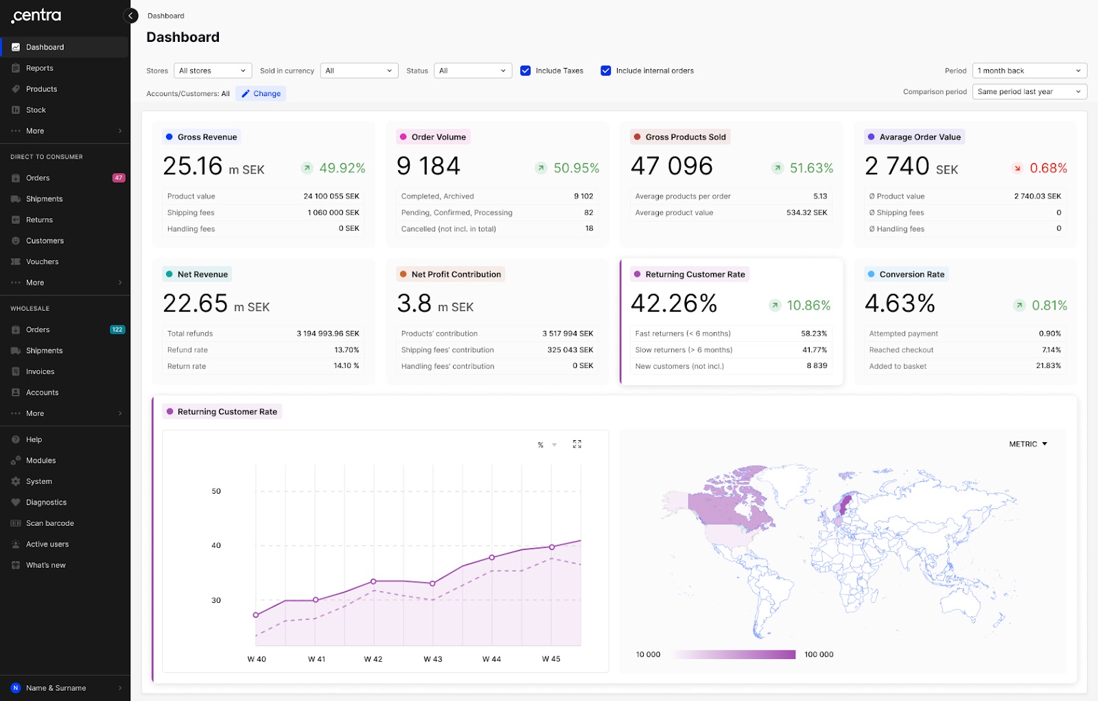Click the Wholesale Orders badge 122
The width and height of the screenshot is (1098, 701).
click(117, 330)
